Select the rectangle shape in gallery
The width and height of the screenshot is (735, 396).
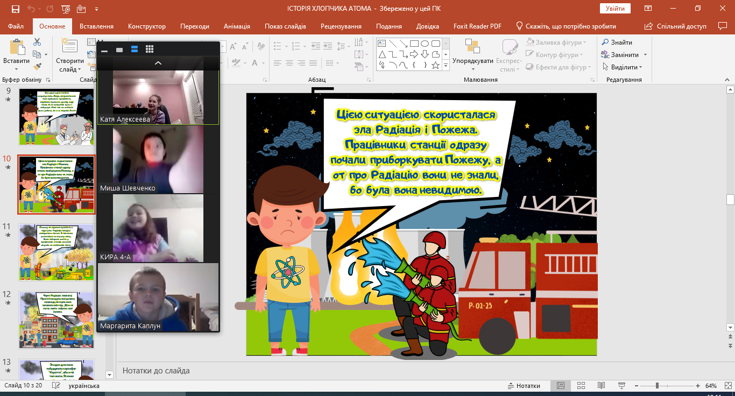(414, 44)
